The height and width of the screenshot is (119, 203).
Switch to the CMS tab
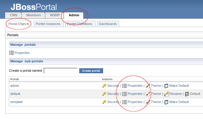13,15
